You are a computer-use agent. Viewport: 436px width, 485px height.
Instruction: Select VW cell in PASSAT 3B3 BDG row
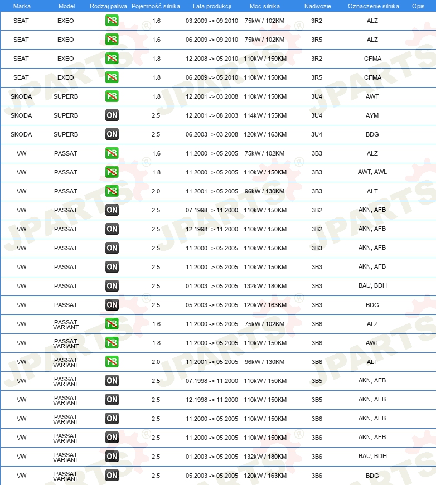(21, 305)
